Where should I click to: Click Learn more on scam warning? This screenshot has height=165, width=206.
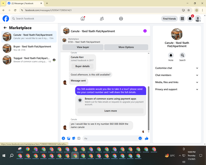pyautogui.click(x=110, y=111)
